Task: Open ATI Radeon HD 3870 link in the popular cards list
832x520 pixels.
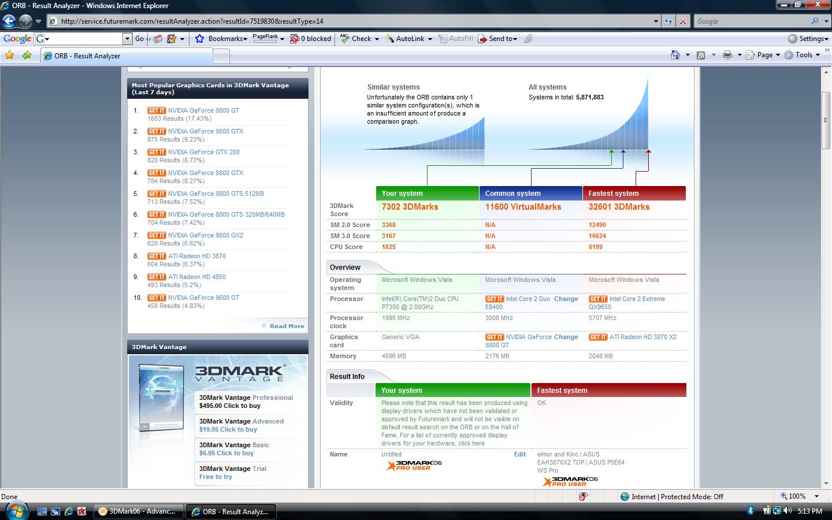Action: (x=197, y=256)
